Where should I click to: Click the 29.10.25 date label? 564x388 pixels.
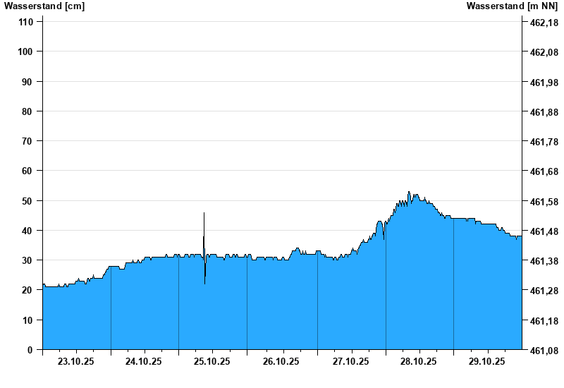486,361
